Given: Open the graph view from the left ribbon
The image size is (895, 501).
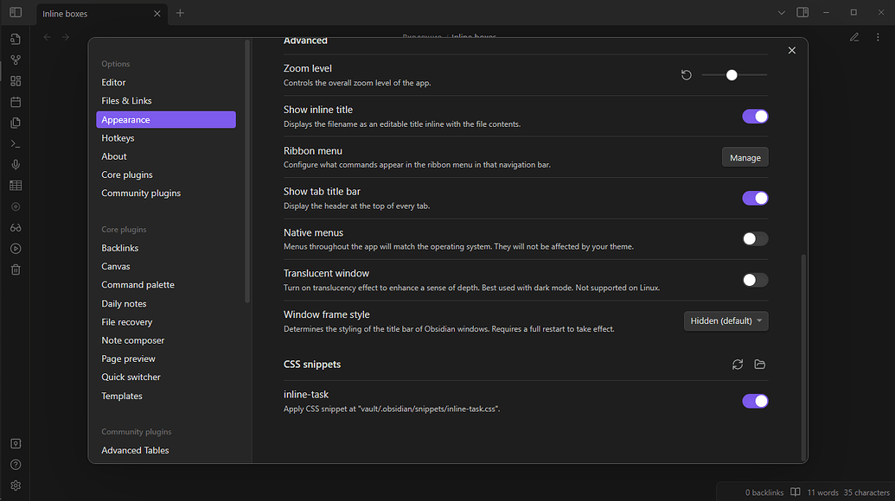Looking at the screenshot, I should tap(15, 59).
